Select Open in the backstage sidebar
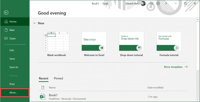 [15, 39]
